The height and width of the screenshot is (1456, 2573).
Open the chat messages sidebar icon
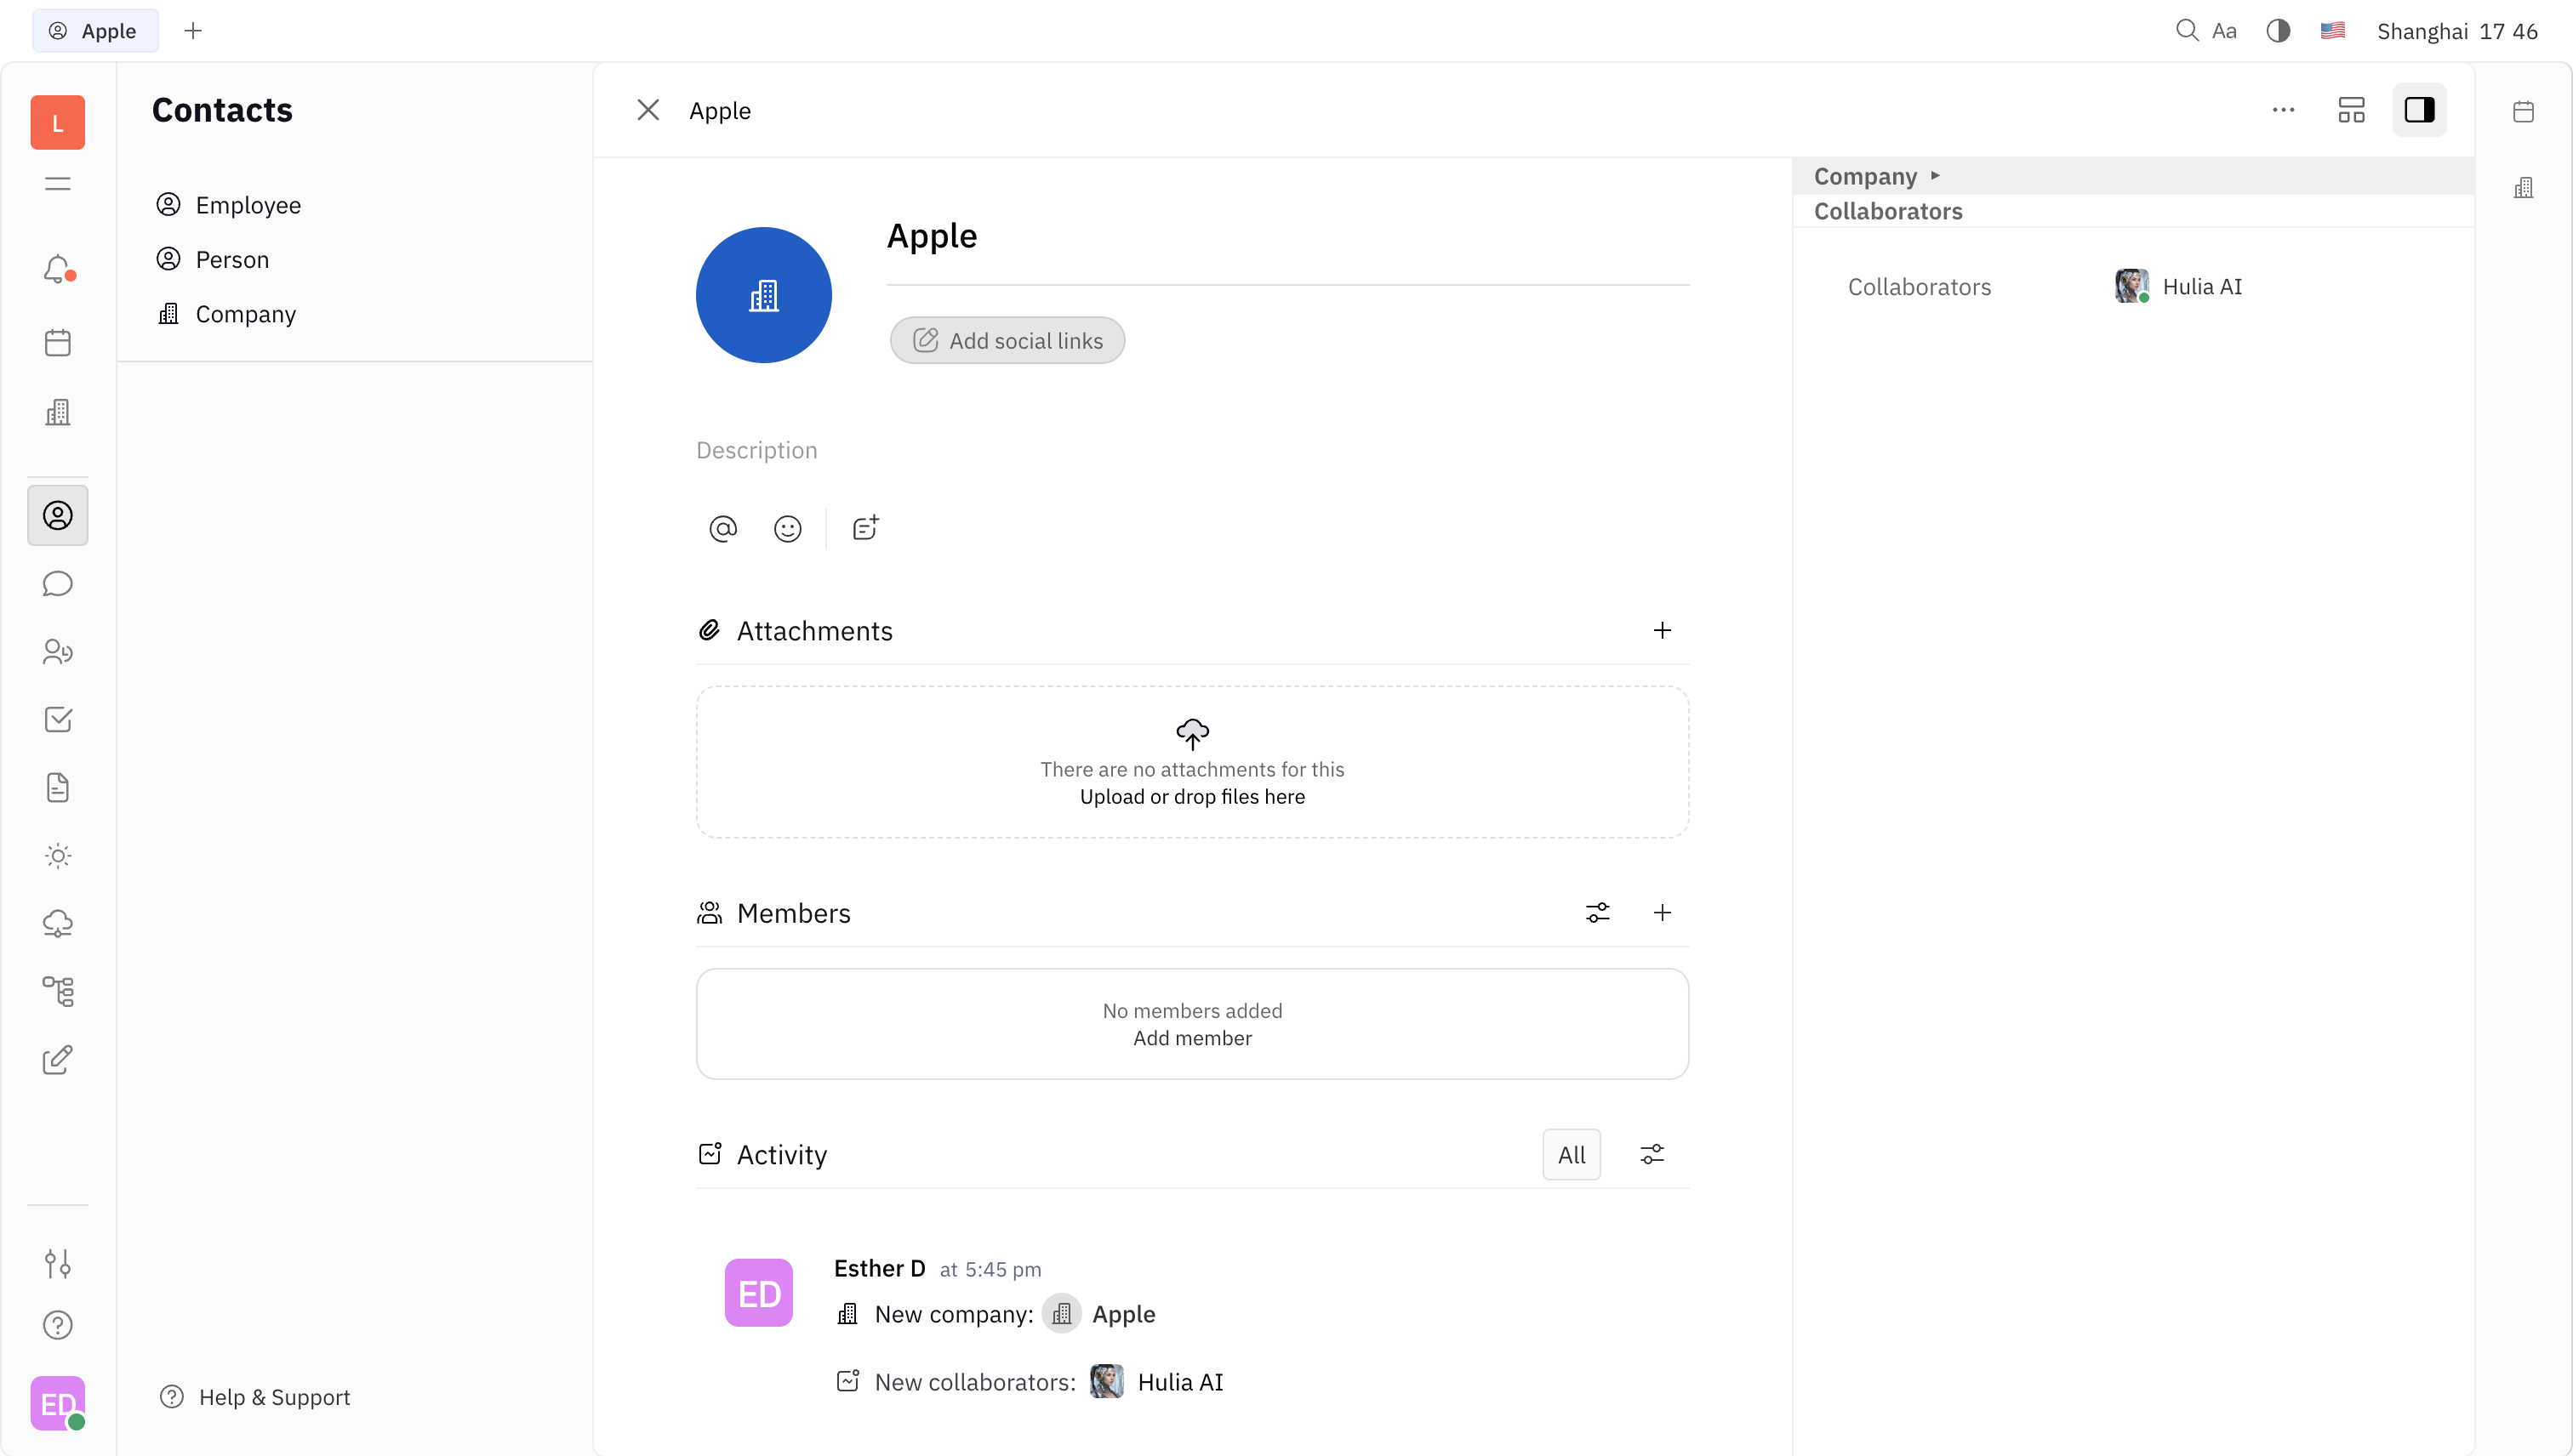57,584
